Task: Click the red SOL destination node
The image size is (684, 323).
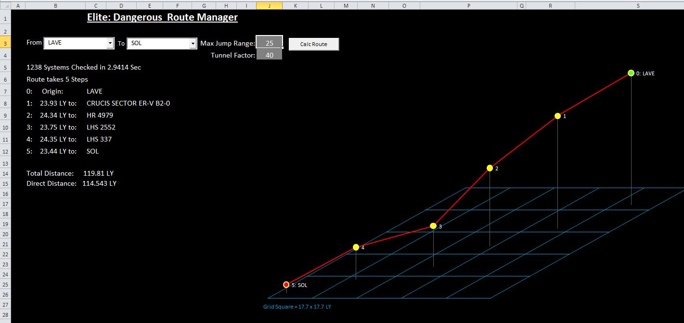Action: click(286, 285)
